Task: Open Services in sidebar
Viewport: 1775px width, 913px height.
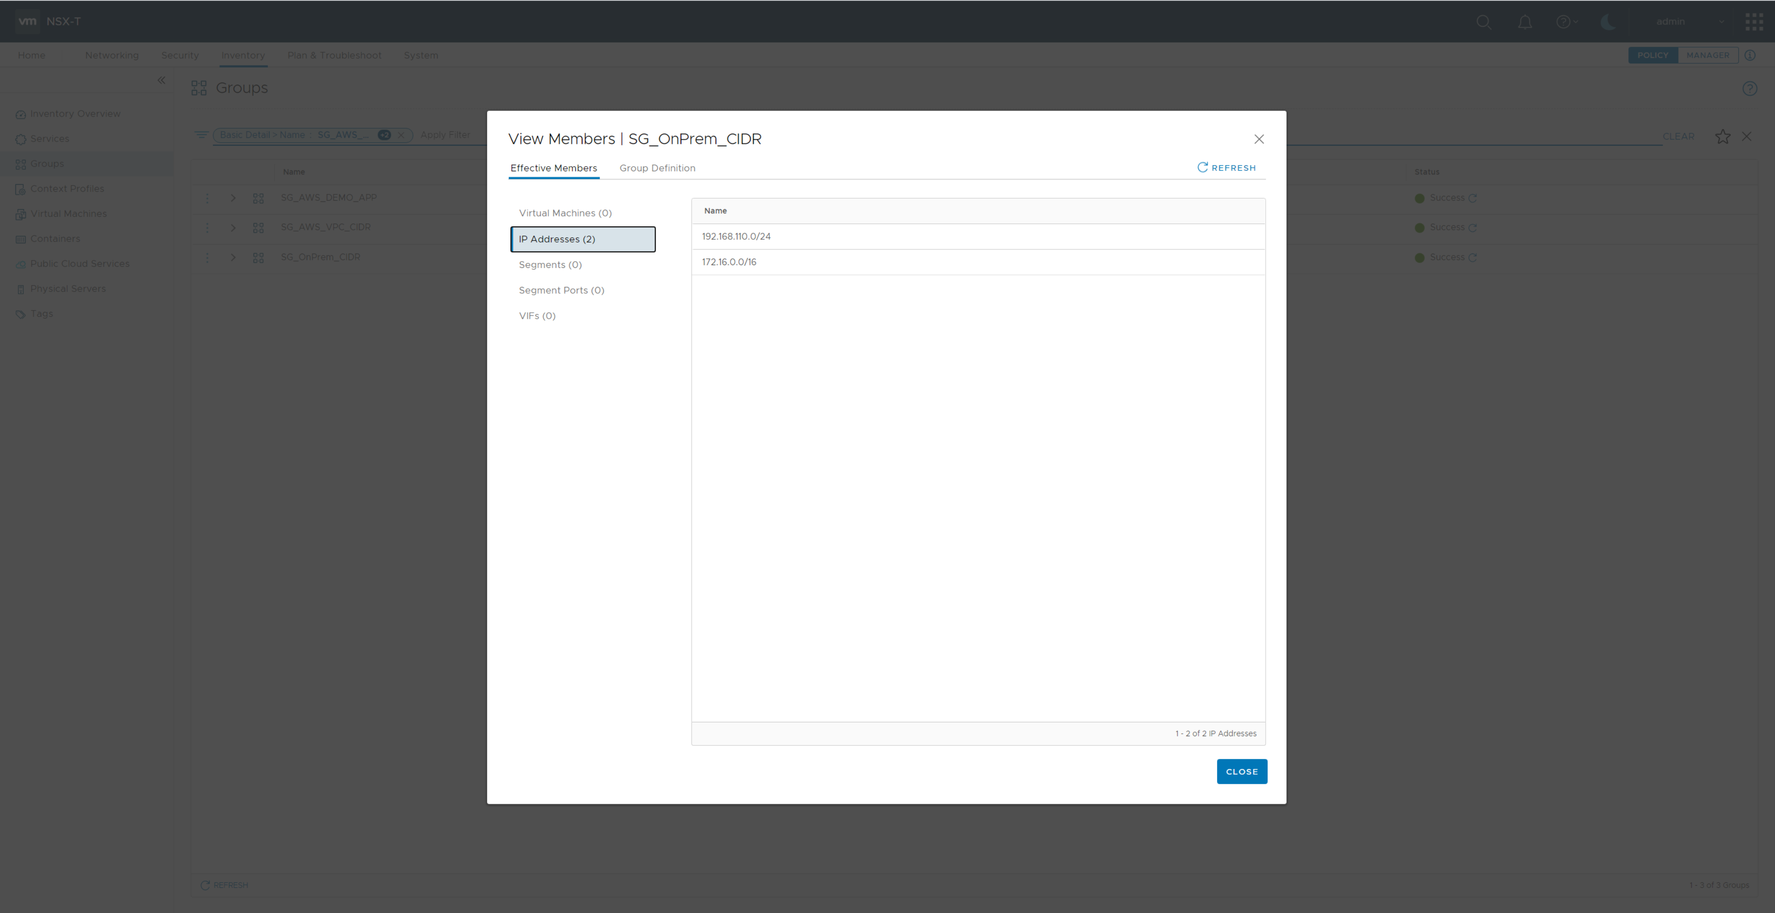Action: [49, 138]
